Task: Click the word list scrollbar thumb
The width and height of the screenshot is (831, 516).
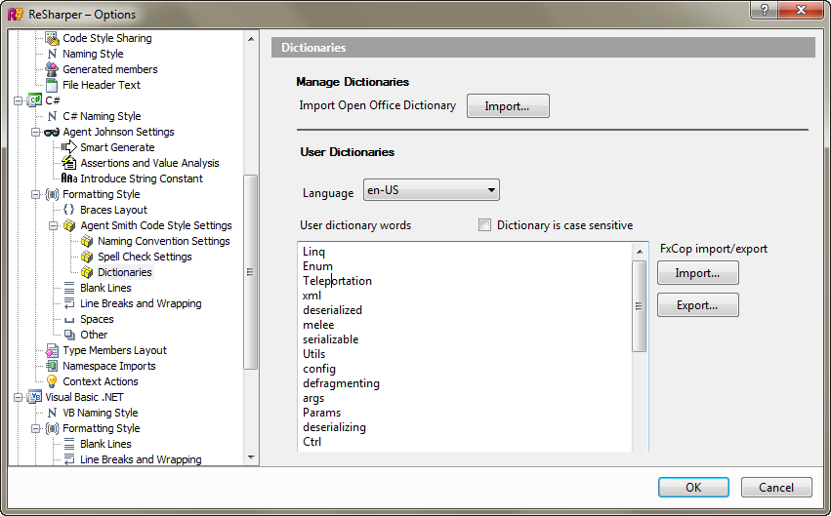Action: (x=640, y=306)
